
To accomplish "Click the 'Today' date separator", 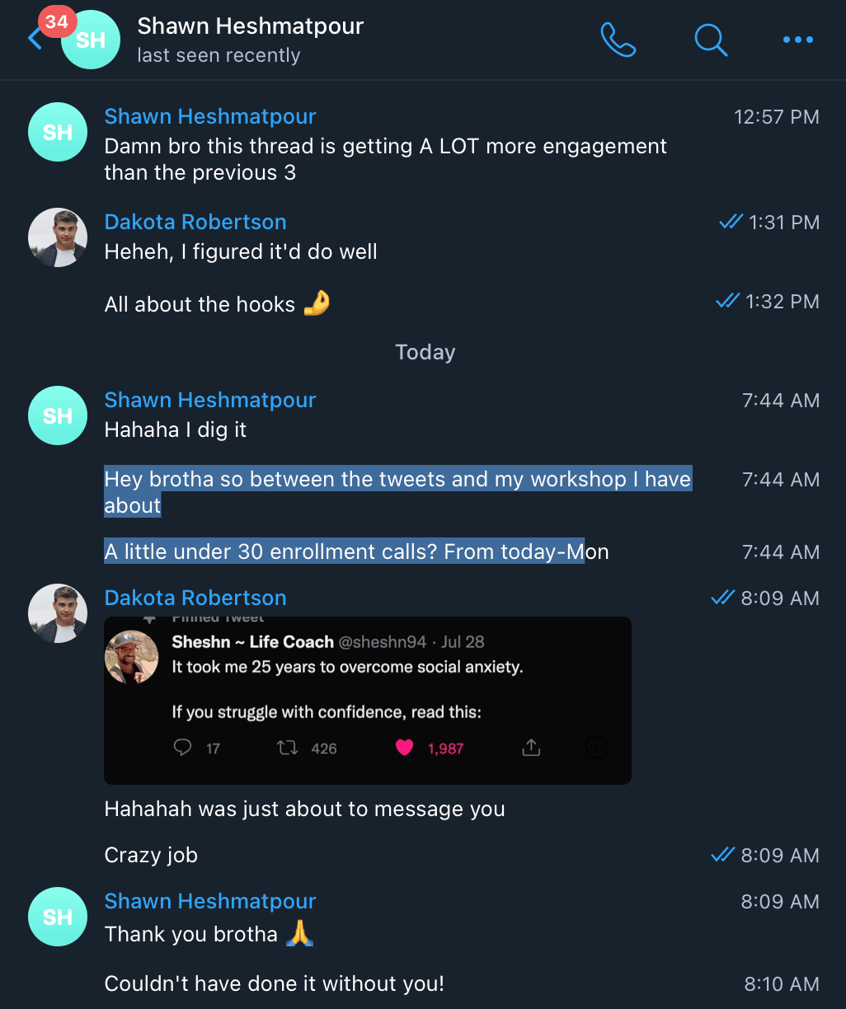I will [x=425, y=352].
